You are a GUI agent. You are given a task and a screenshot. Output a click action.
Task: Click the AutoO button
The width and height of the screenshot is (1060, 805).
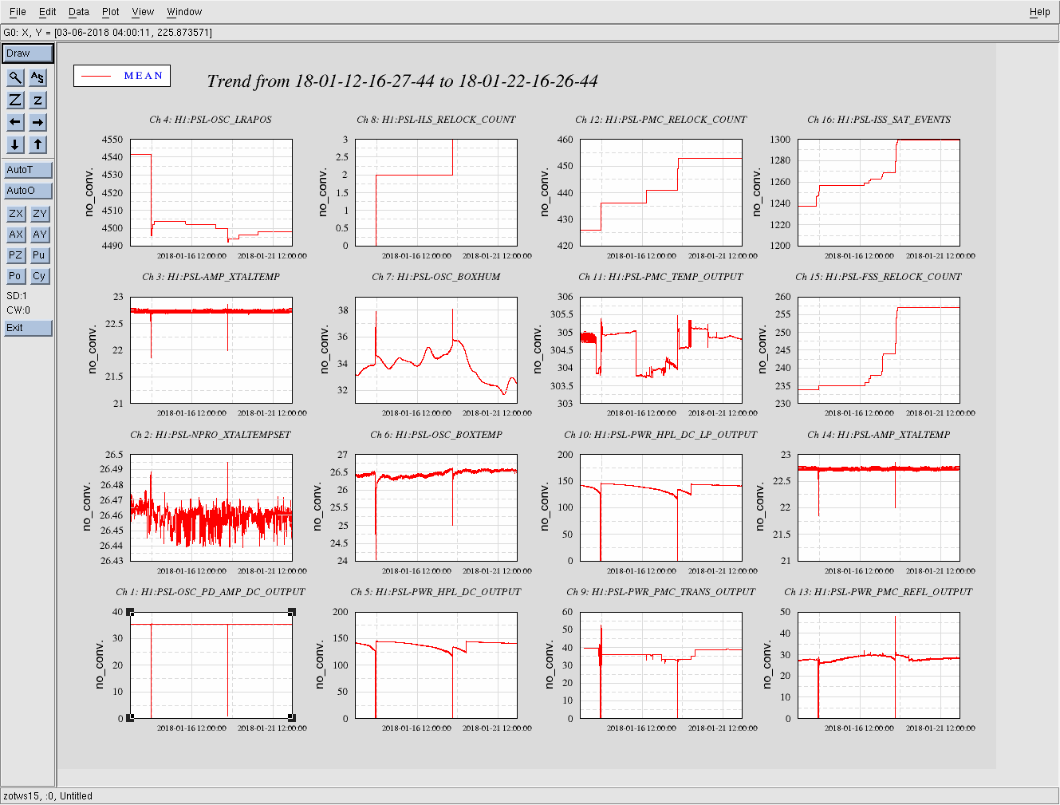click(x=28, y=191)
